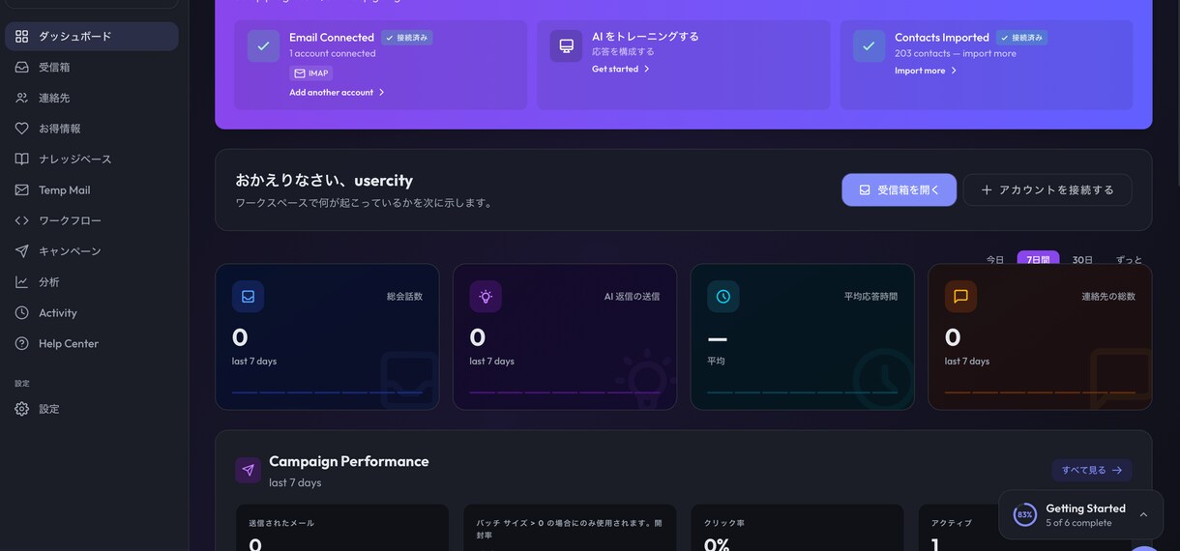Click the 連絡先の総数 sparkline bar
The height and width of the screenshot is (551, 1180).
tap(1040, 392)
